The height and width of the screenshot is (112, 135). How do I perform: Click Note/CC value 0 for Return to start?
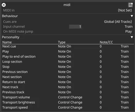pyautogui.click(x=101, y=82)
